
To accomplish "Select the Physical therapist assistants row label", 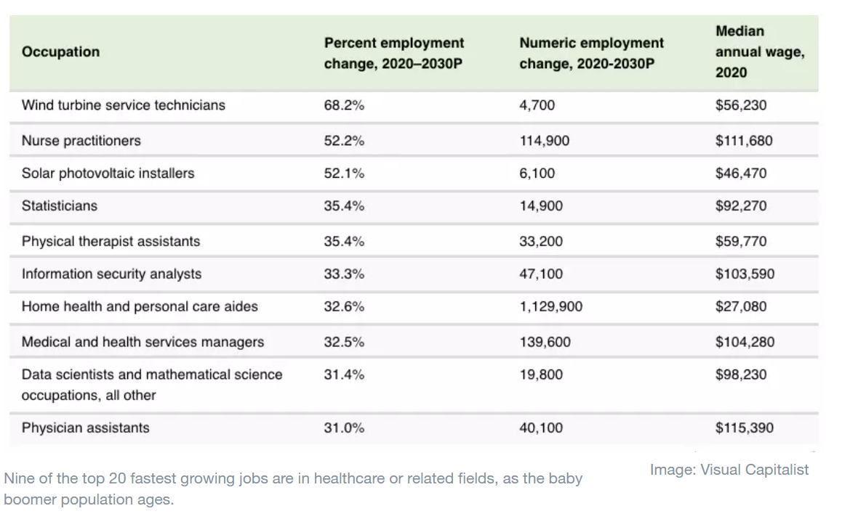I will (111, 241).
